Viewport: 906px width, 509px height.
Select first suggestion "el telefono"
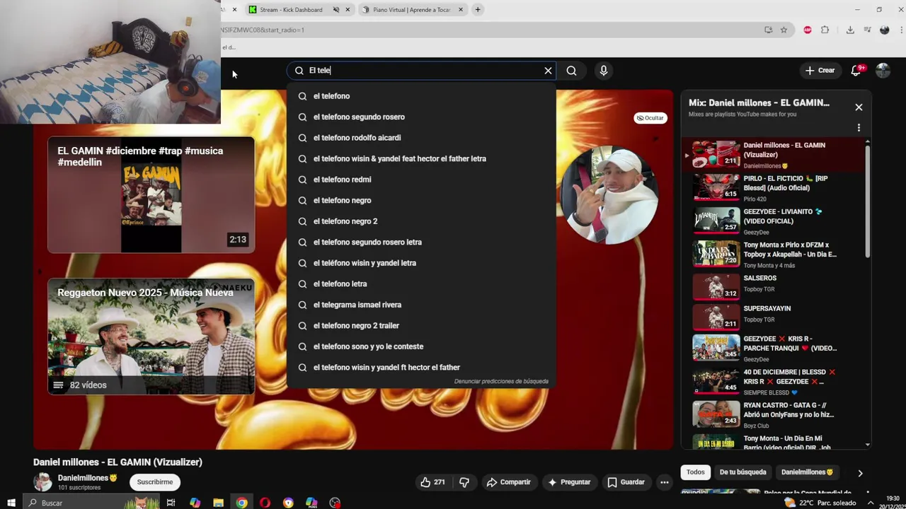tap(421, 96)
